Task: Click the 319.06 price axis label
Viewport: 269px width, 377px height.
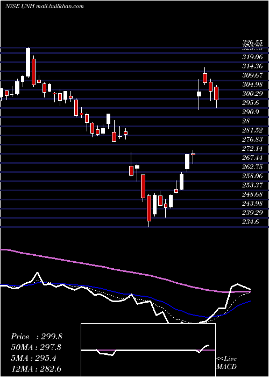Action: 252,57
